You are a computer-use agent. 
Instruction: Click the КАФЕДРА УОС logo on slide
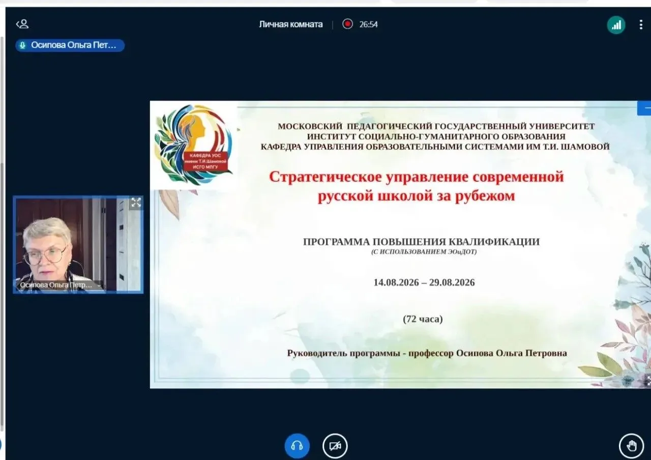(x=194, y=145)
